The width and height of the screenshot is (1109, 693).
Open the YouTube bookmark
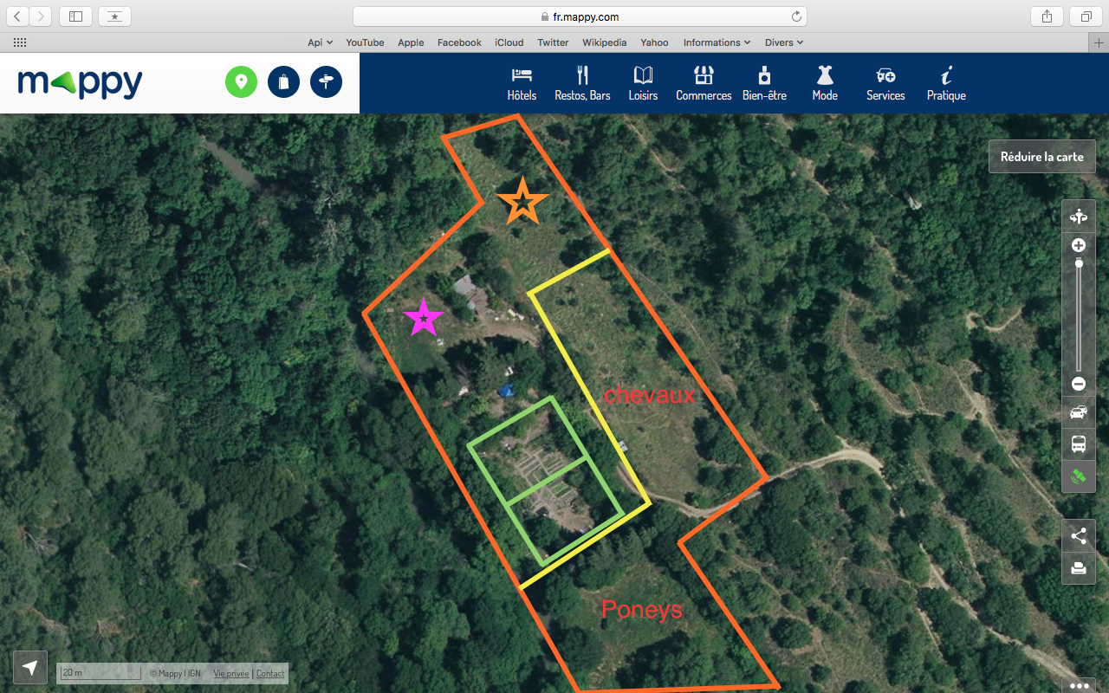click(x=365, y=42)
